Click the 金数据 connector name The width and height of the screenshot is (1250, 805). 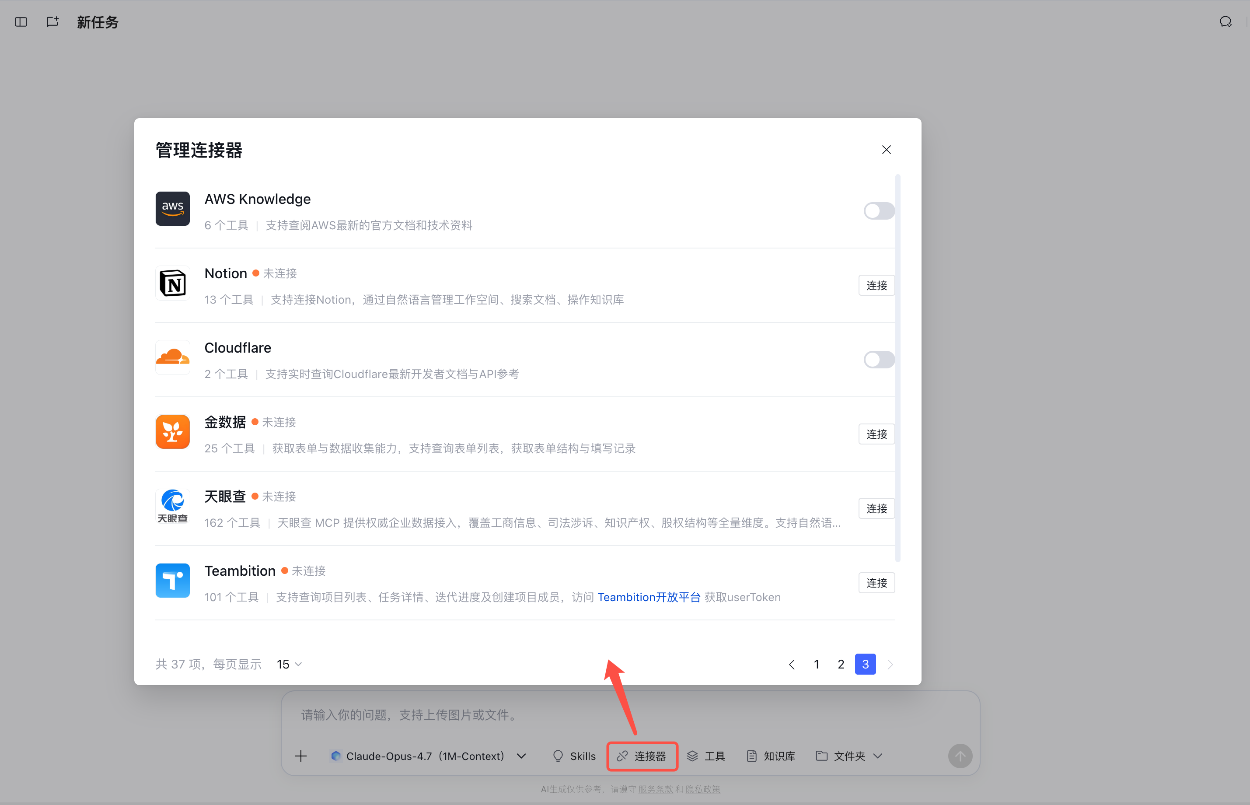[x=225, y=422]
